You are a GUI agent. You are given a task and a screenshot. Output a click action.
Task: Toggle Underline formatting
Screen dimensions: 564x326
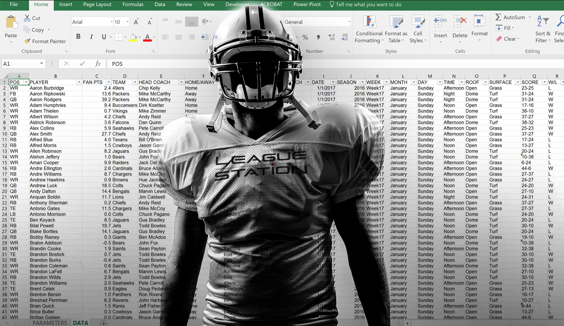coord(104,37)
